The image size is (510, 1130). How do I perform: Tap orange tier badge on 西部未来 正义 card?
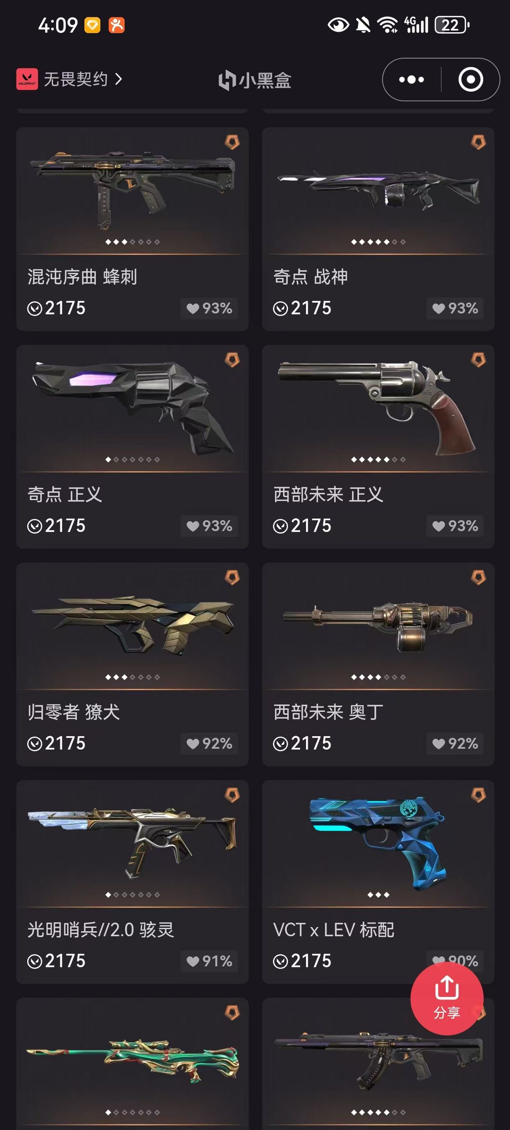click(x=478, y=360)
